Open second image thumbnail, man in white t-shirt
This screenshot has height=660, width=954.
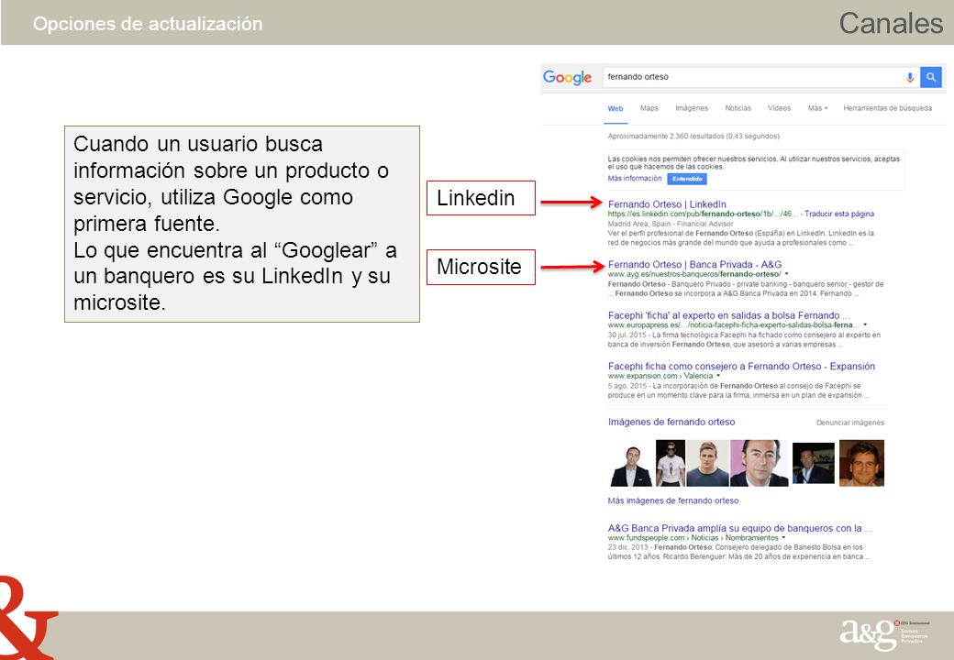[671, 463]
